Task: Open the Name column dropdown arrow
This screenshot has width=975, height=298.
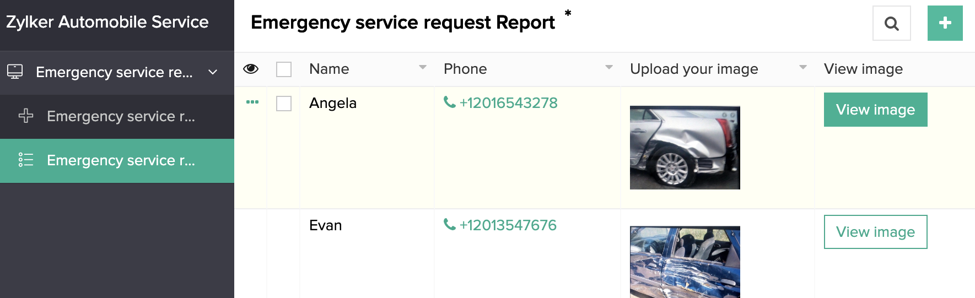Action: click(x=423, y=67)
